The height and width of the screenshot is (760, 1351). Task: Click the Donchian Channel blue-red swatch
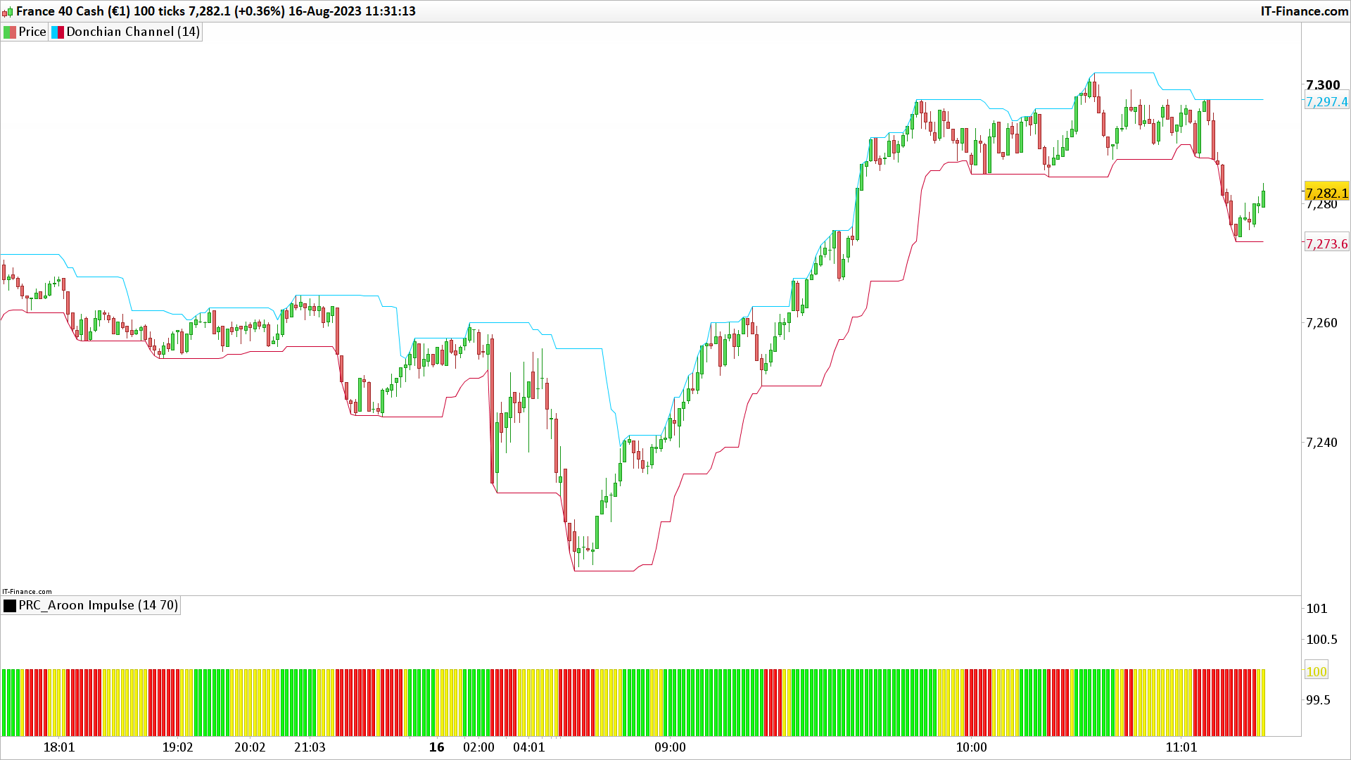pos(58,32)
